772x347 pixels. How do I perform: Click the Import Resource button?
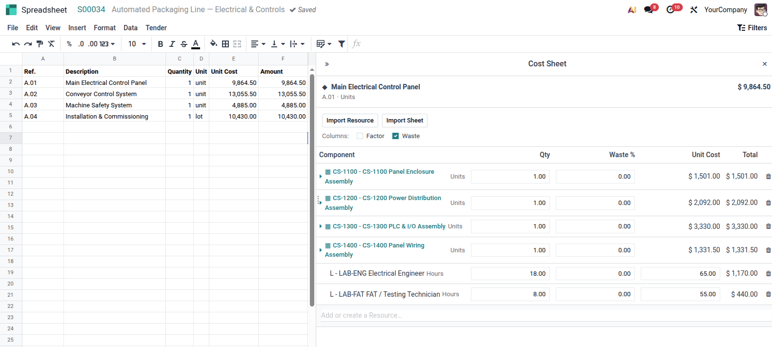350,121
